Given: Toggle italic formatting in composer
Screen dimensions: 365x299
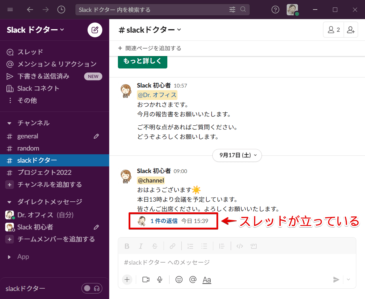Looking at the screenshot, I should coord(141,246).
